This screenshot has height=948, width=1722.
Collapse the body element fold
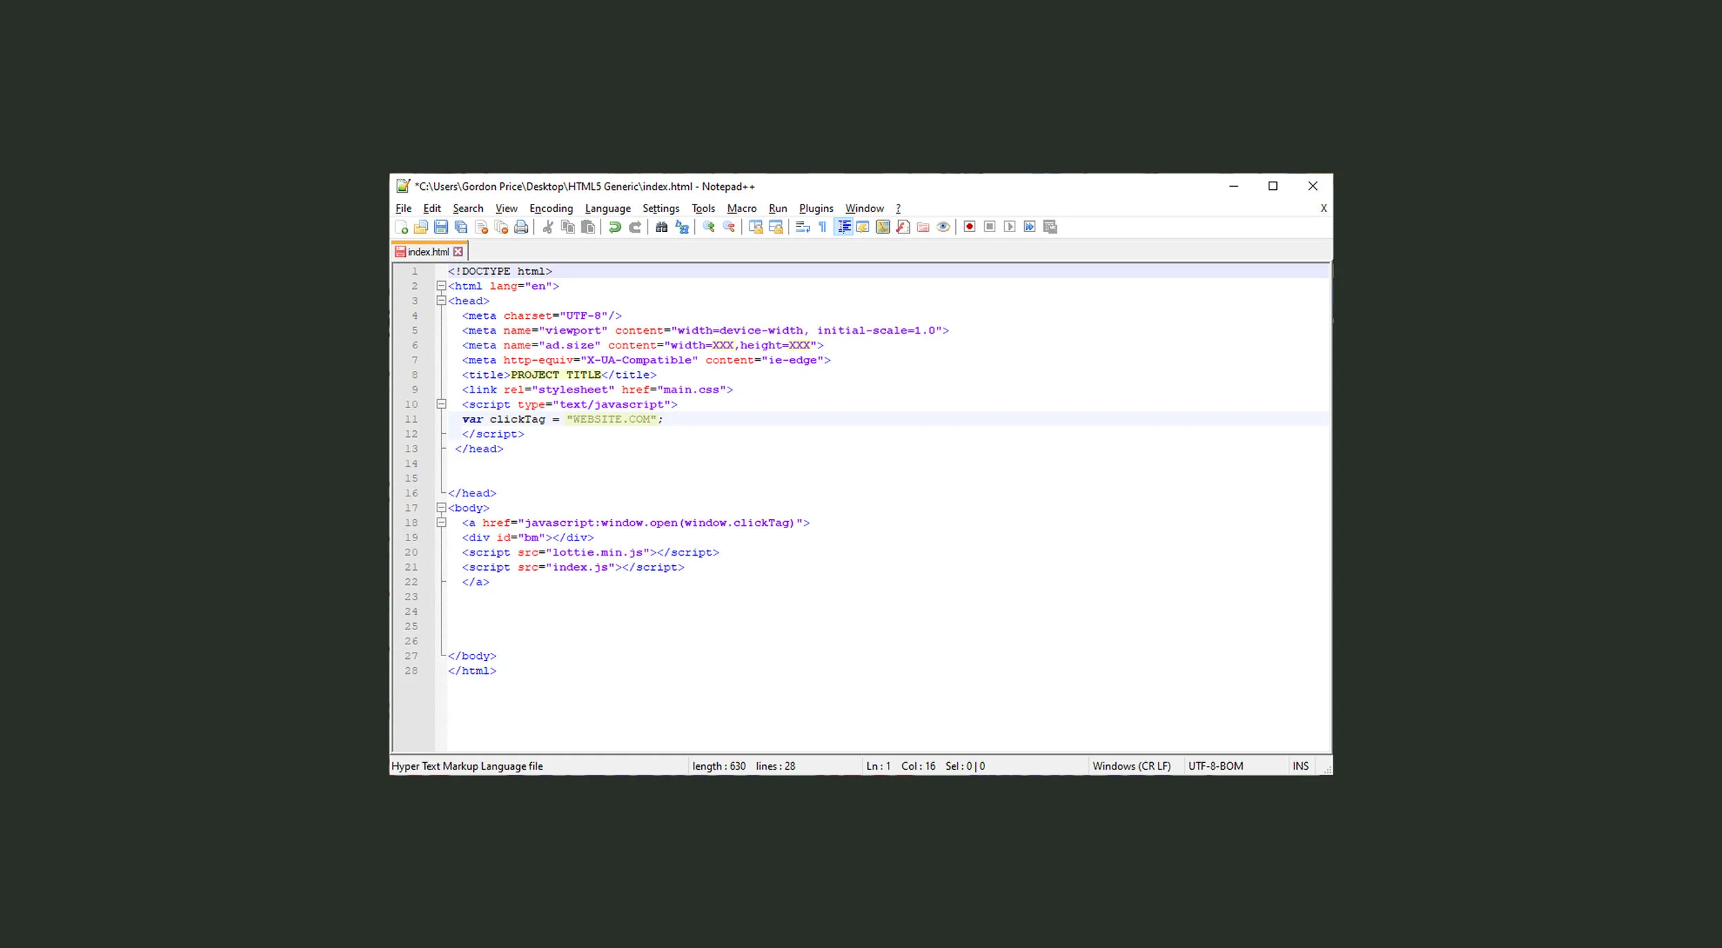tap(443, 507)
